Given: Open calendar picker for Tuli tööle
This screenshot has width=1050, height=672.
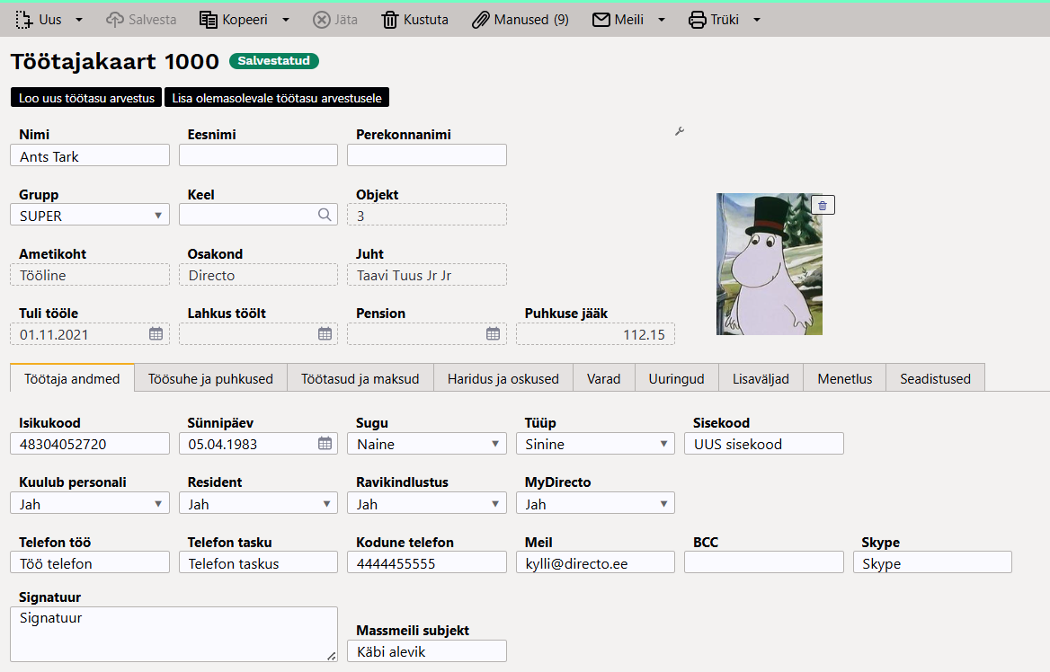Looking at the screenshot, I should click(x=156, y=334).
